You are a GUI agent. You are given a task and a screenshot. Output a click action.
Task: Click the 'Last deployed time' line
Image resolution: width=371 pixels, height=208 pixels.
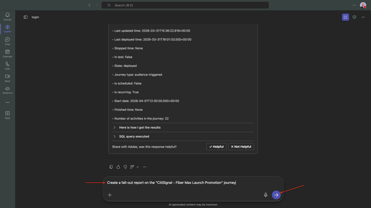152,40
